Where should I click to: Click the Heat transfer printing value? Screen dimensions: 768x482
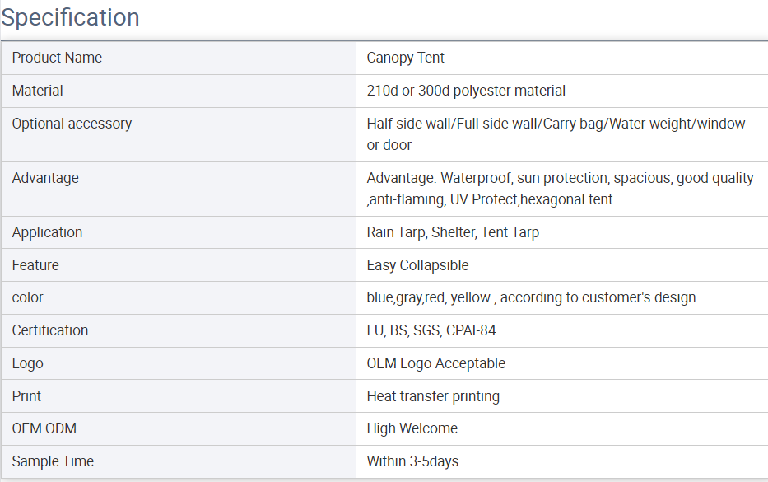[x=433, y=396]
